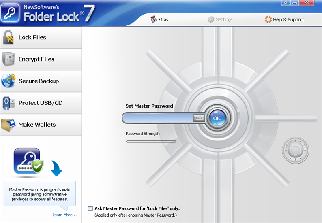Click the padlock icon beside Lock Files
This screenshot has height=223, width=322.
(x=8, y=37)
